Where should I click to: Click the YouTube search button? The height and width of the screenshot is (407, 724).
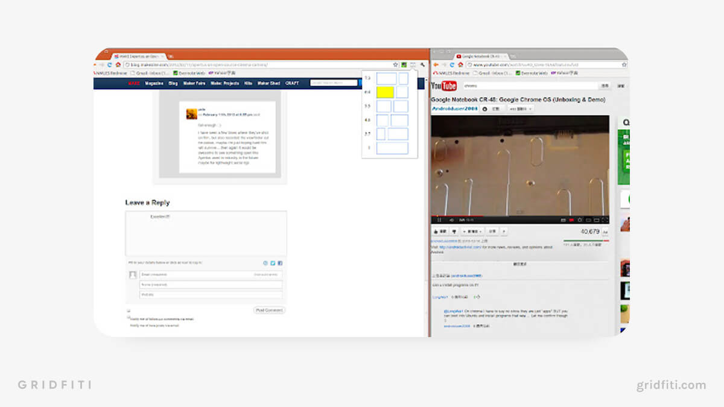pos(605,86)
